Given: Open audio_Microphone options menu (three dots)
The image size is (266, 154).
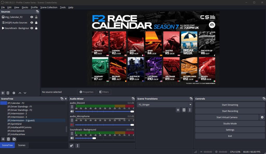Looking at the screenshot, I should click(x=72, y=120).
